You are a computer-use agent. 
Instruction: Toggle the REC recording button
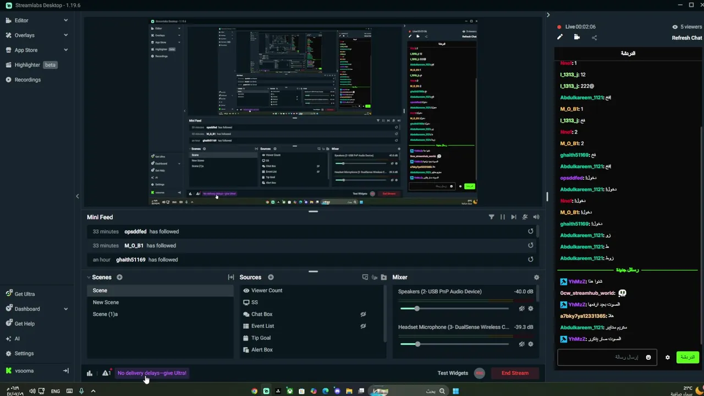pyautogui.click(x=480, y=373)
